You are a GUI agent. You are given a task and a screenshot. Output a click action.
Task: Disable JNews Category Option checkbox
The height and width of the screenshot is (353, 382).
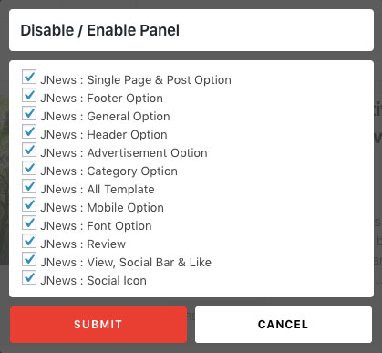29,168
